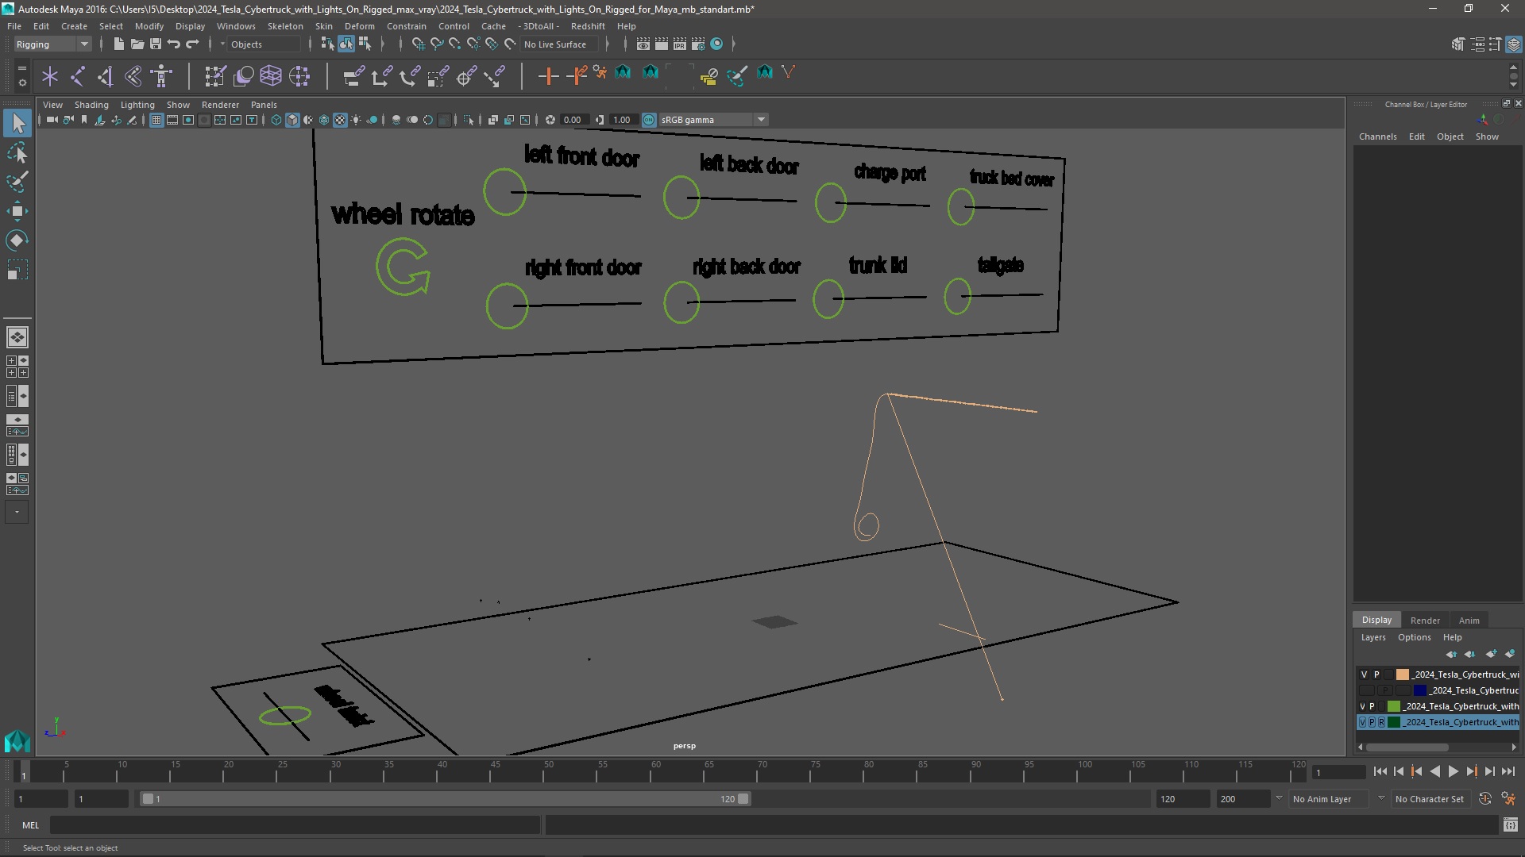This screenshot has width=1525, height=857.
Task: Click the Create Joint shelf icon
Action: 78,76
